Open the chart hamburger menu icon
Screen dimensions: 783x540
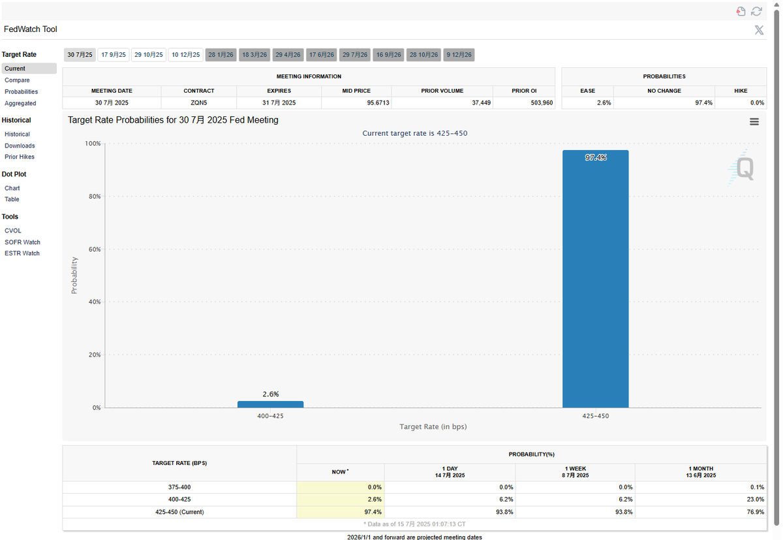tap(754, 121)
